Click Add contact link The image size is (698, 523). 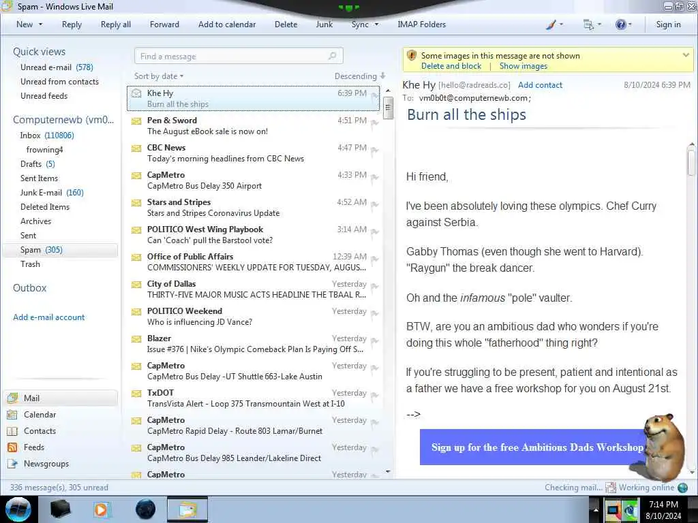540,85
